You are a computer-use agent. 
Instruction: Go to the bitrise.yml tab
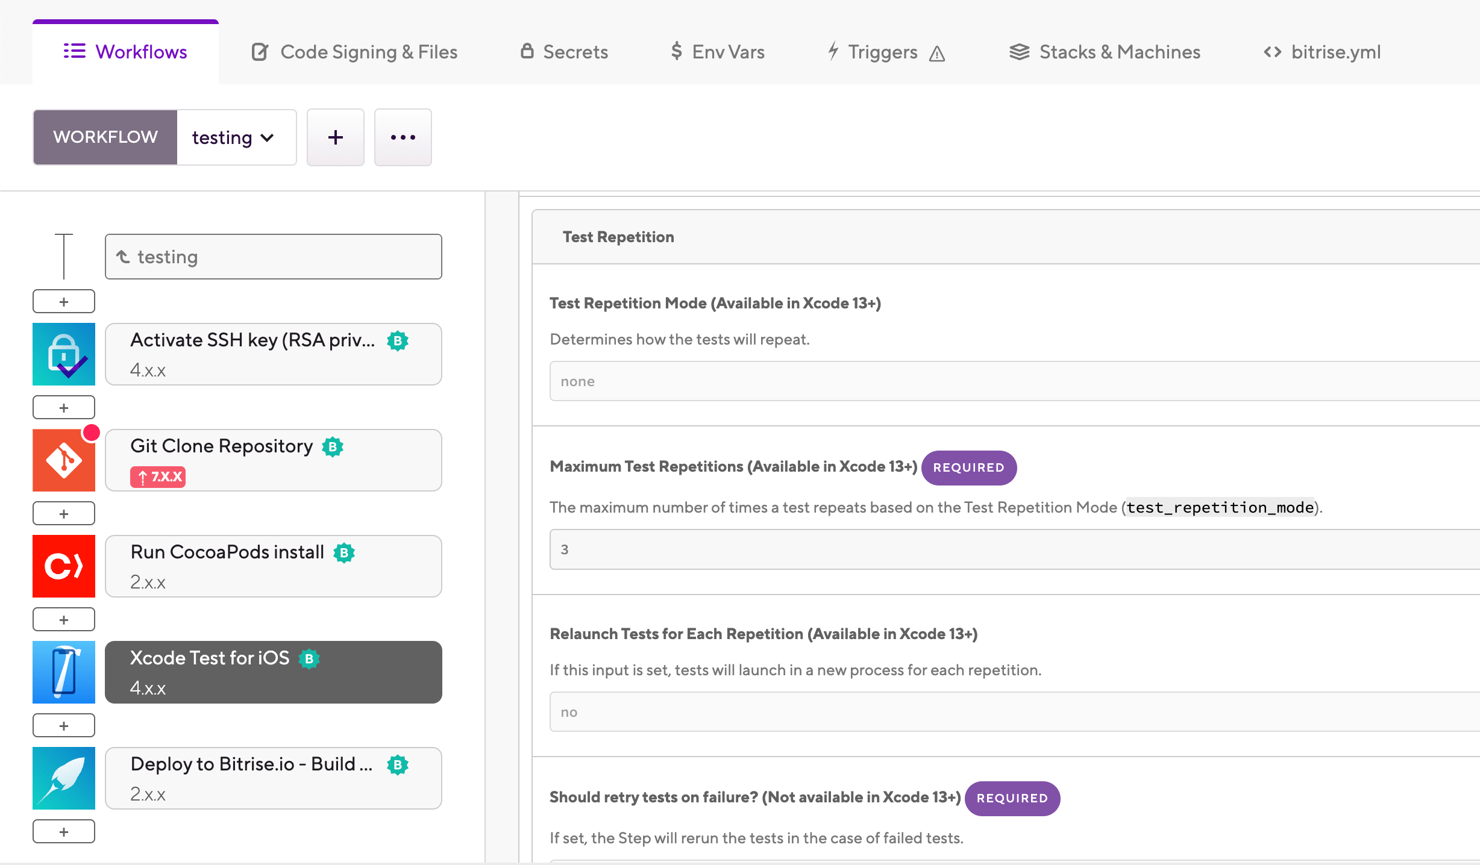(x=1322, y=52)
